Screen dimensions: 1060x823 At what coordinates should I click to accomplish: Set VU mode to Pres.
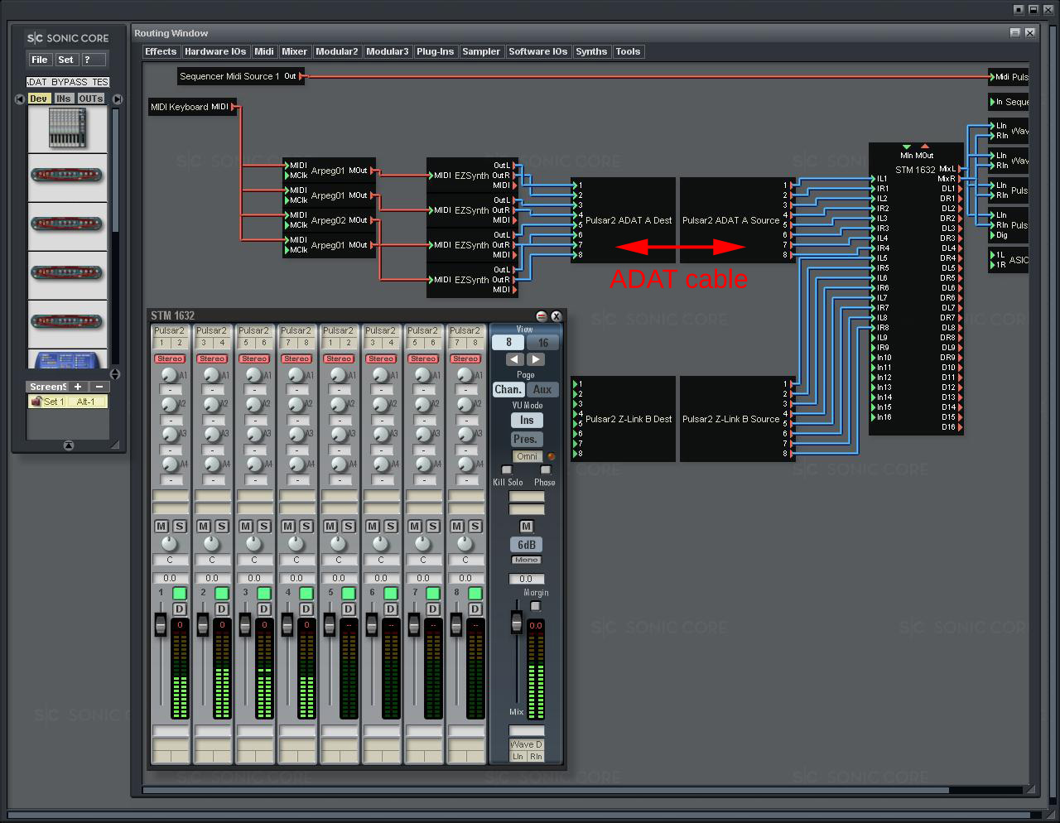pos(527,440)
